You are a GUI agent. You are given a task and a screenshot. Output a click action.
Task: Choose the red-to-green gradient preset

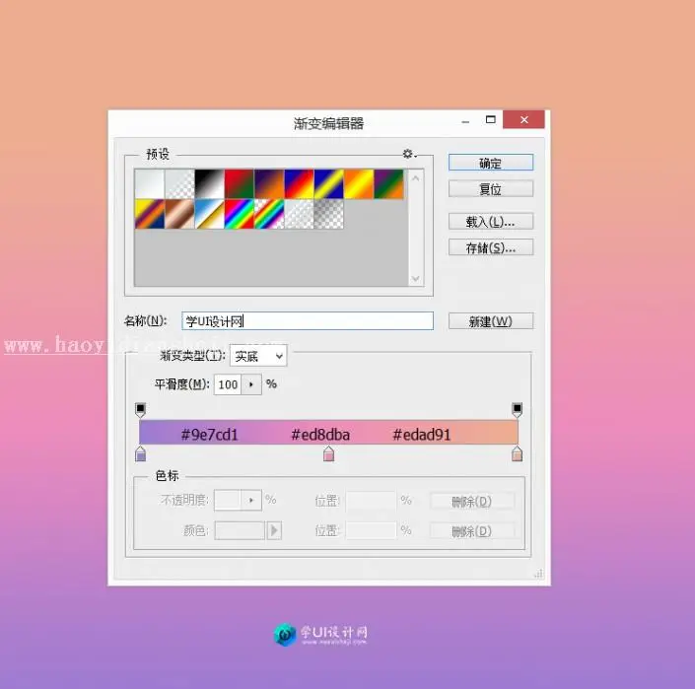tap(240, 184)
